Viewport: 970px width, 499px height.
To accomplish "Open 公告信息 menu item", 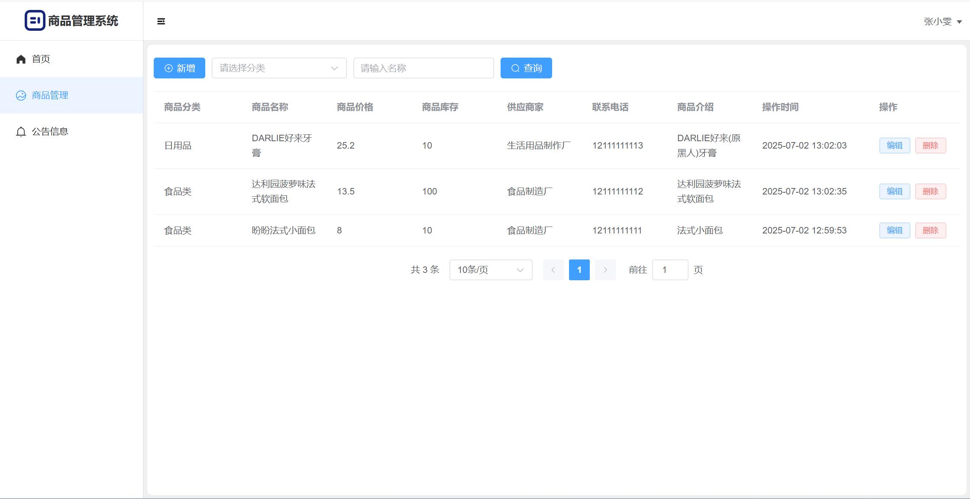I will [50, 132].
